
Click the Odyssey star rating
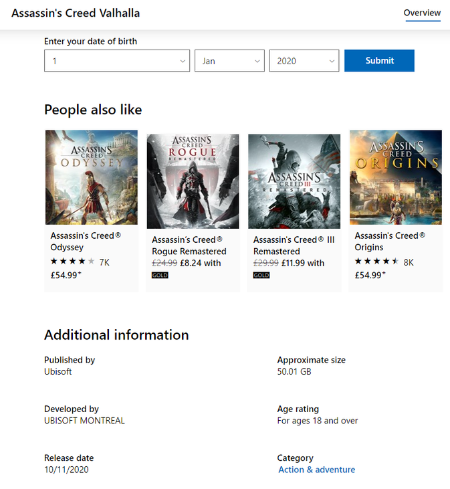72,262
